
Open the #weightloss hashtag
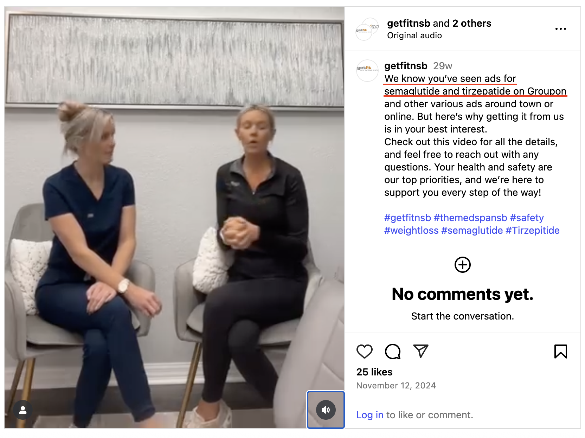(x=411, y=230)
